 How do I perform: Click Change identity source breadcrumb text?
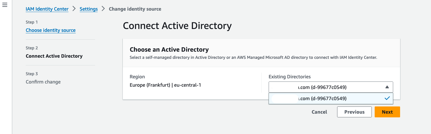point(135,9)
